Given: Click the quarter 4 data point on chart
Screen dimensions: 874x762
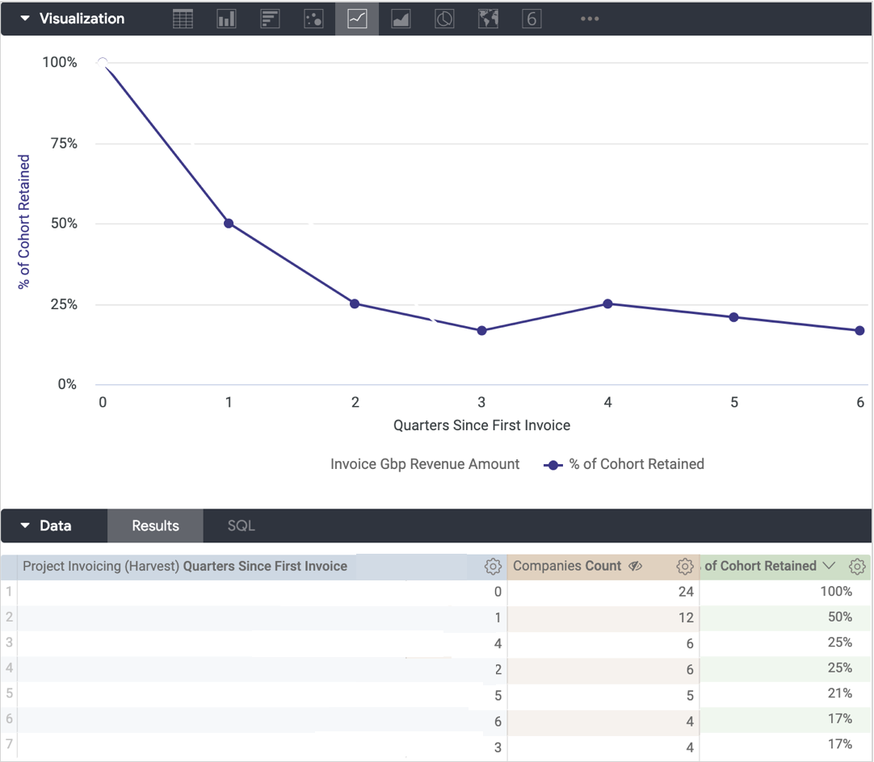Looking at the screenshot, I should 607,304.
